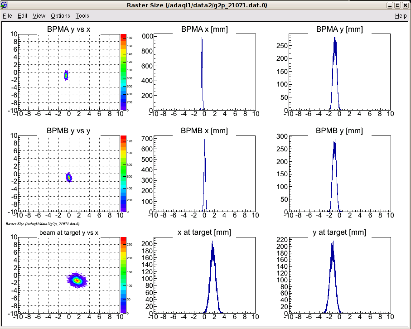Open the Options menu
411x329 pixels.
pos(60,16)
